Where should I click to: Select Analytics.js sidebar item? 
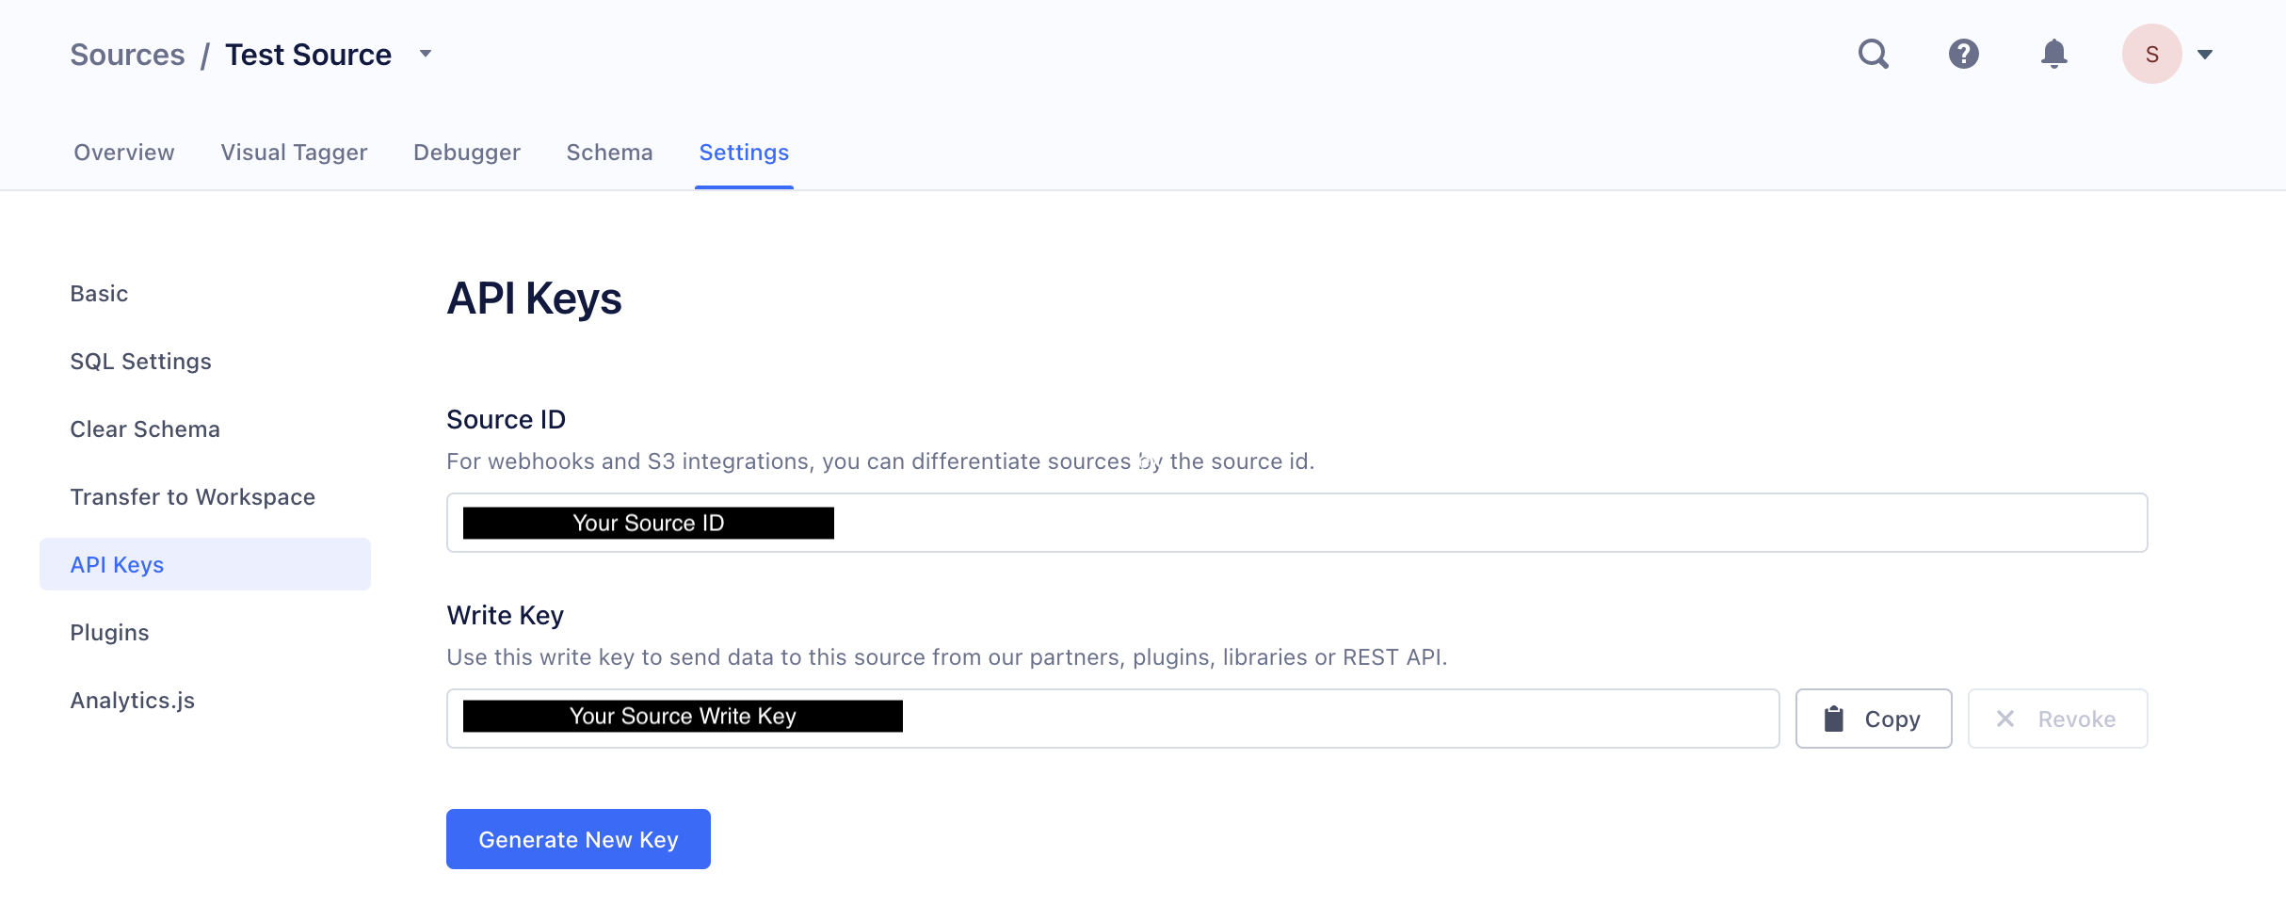132,701
